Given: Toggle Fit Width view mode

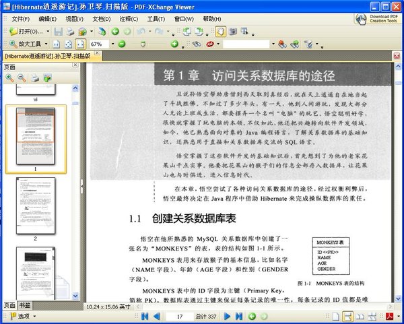Looking at the screenshot, I should (x=80, y=44).
